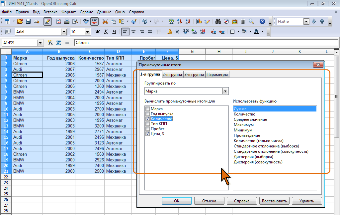
Task: Click the Восстановить button
Action: [274, 201]
